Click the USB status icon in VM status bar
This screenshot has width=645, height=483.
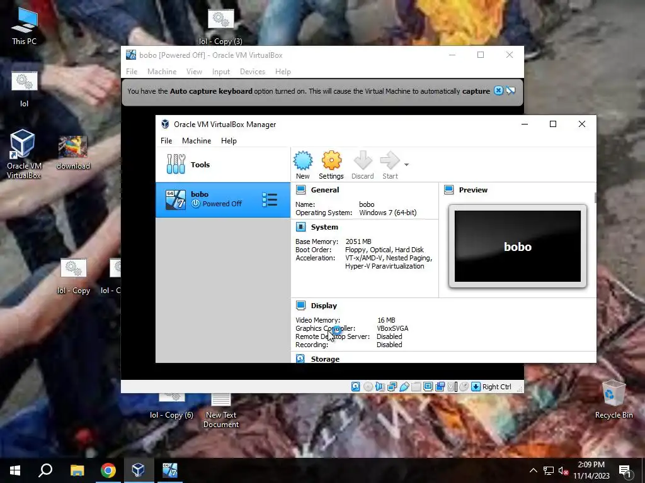pos(404,387)
